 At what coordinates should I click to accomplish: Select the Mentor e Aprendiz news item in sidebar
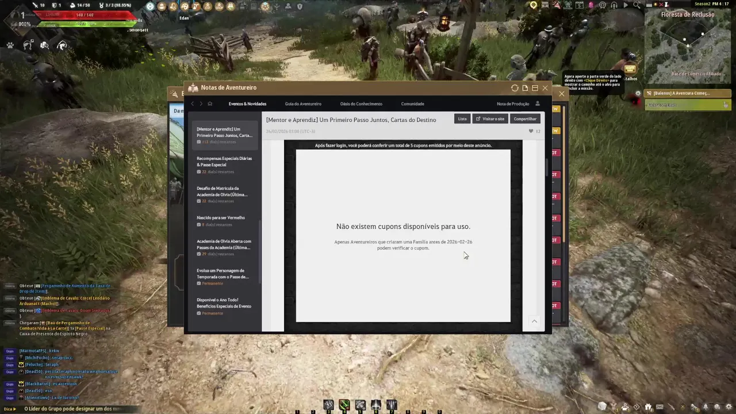225,135
